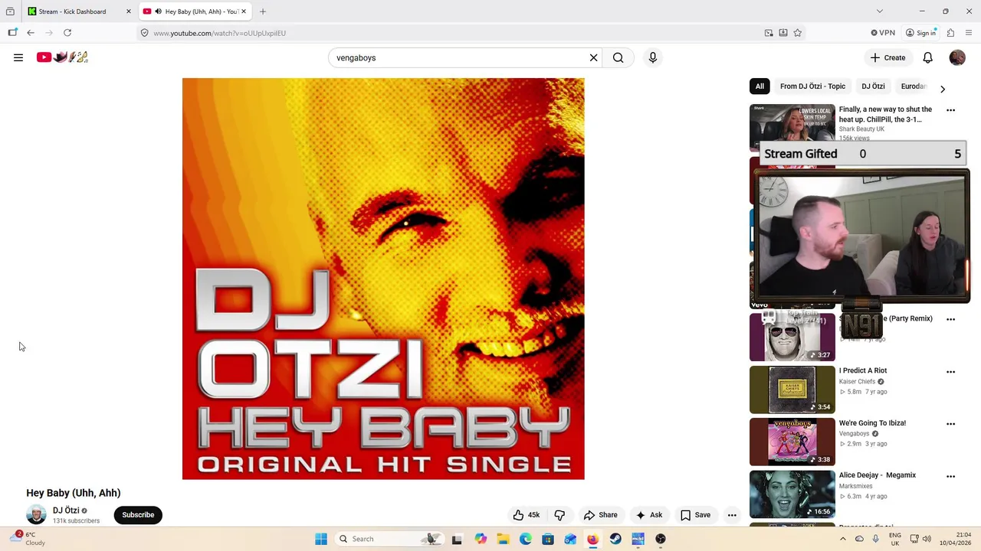Select the From DJ Ötzi - Topic chip
This screenshot has height=551, width=981.
coord(812,86)
